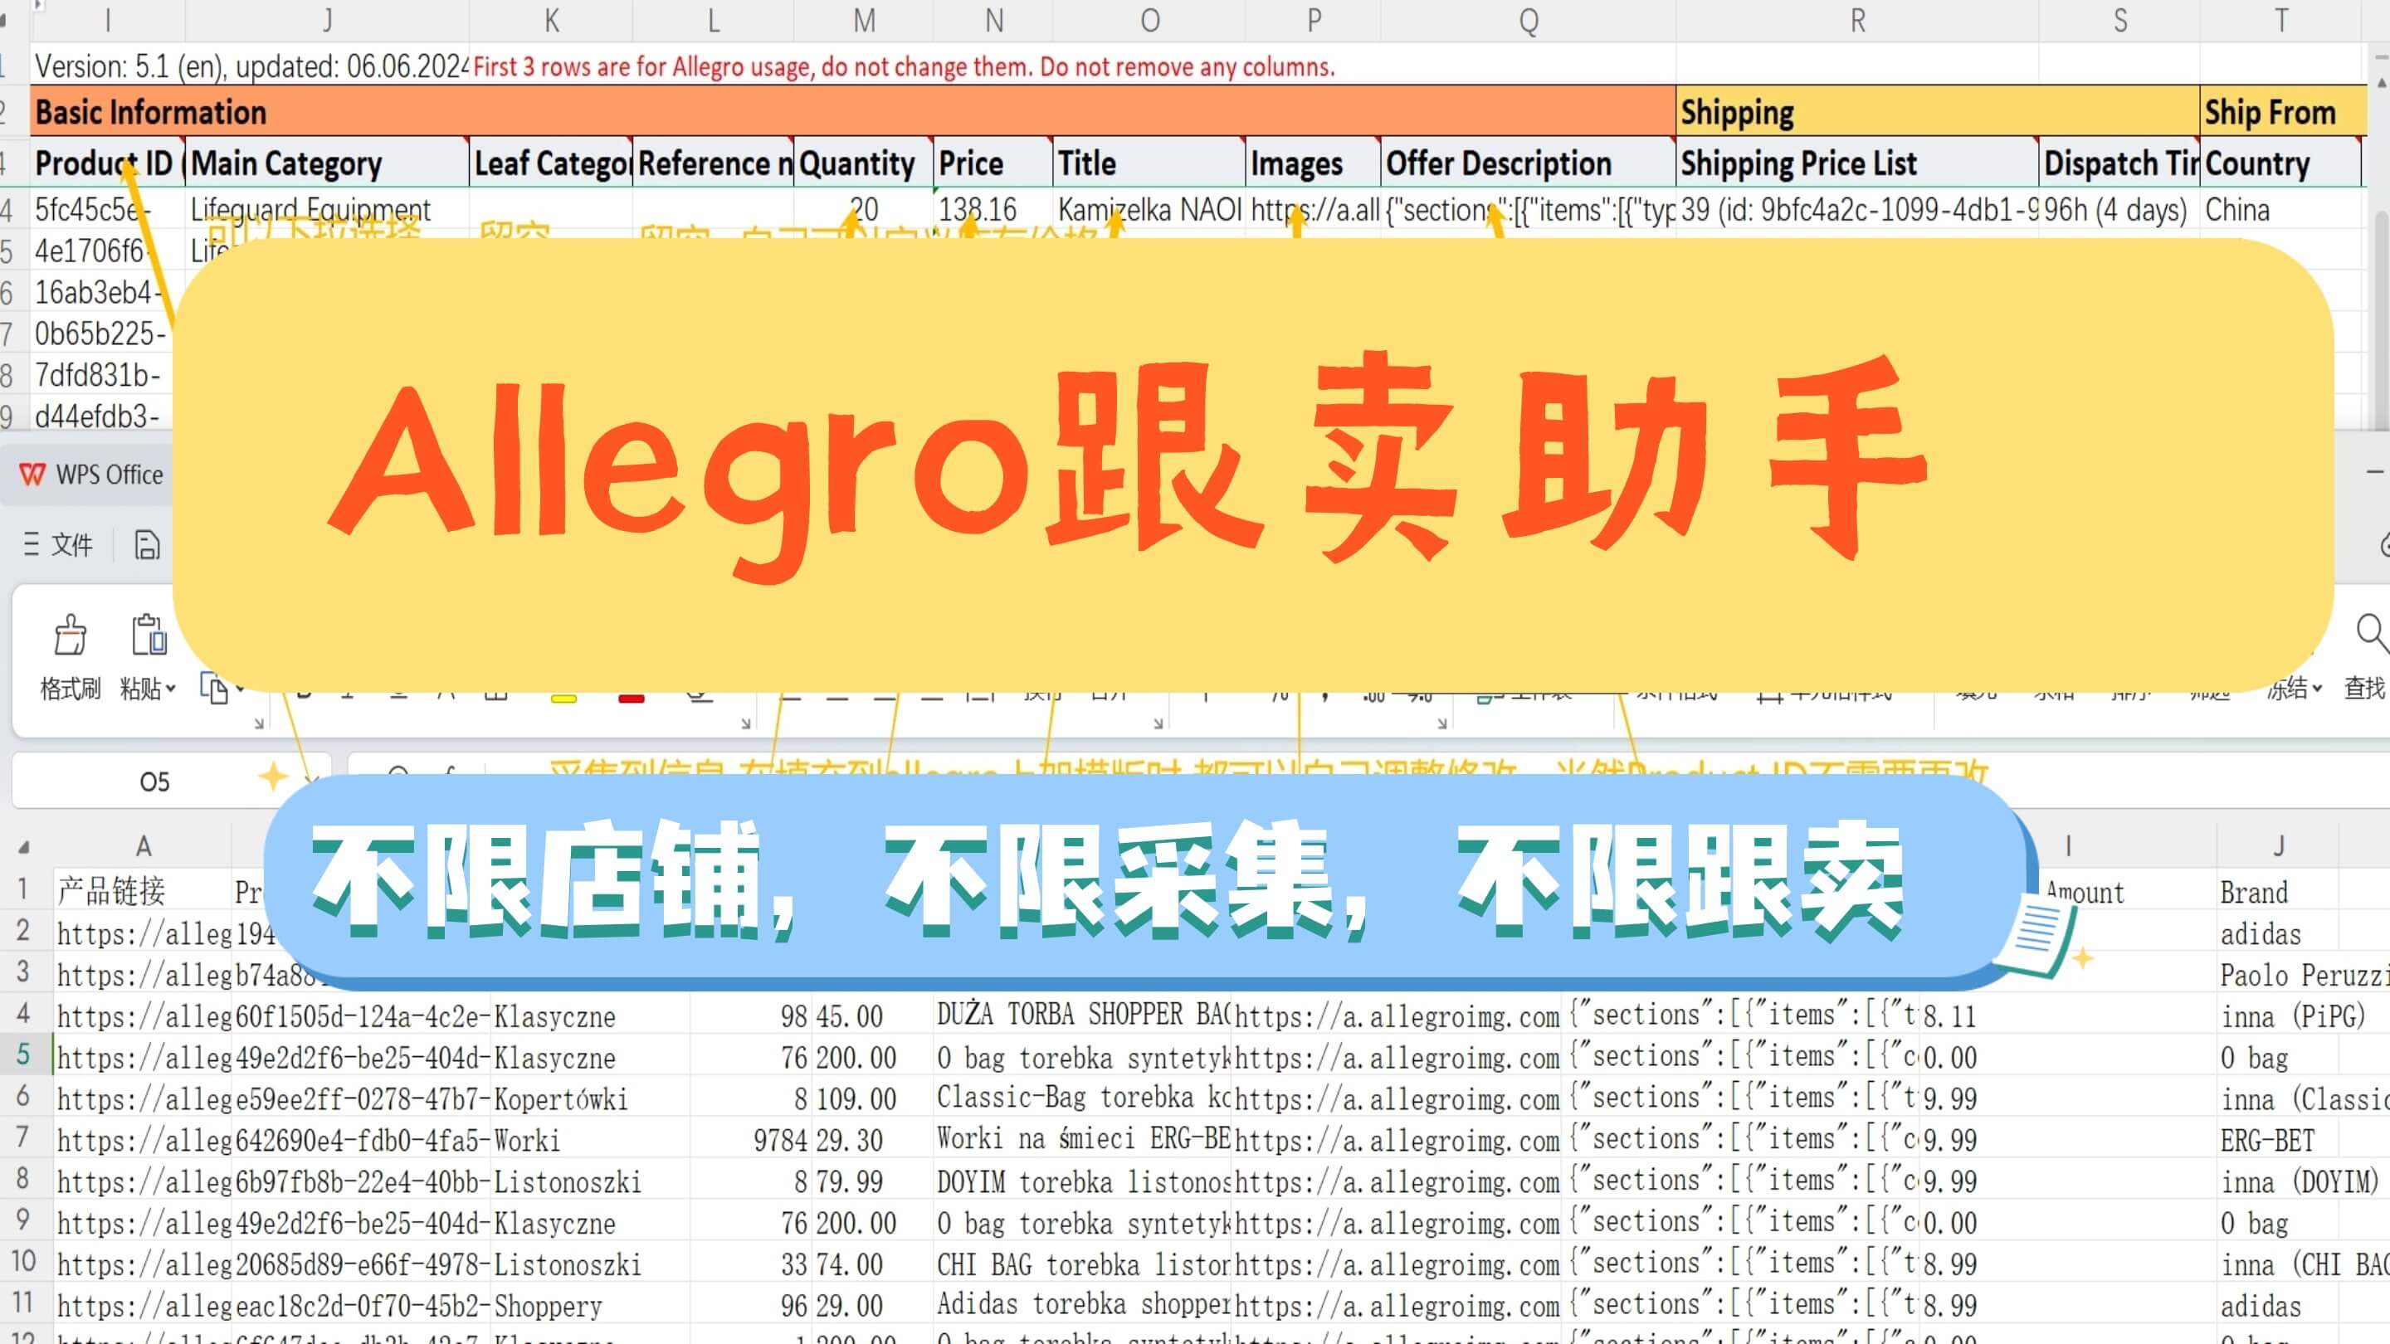The image size is (2390, 1344).
Task: Select the Country header cell
Action: [x=2280, y=163]
